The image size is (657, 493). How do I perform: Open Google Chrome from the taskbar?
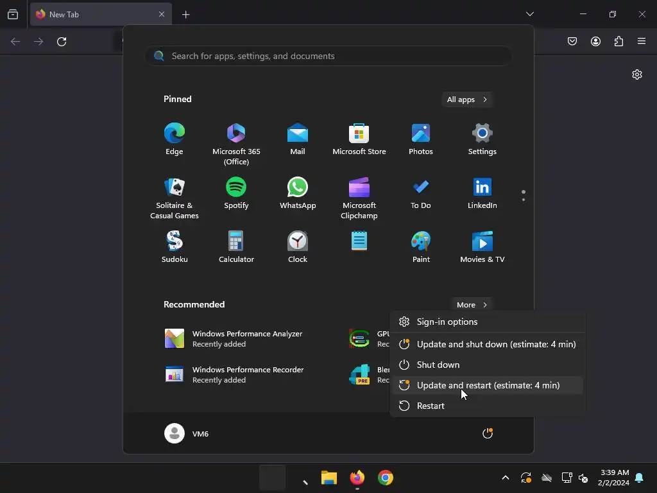tap(386, 478)
